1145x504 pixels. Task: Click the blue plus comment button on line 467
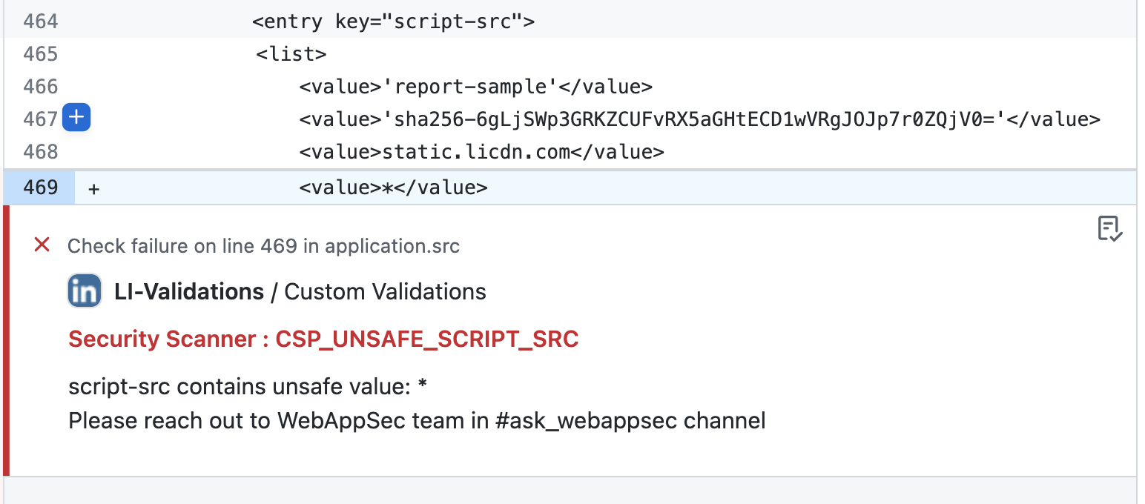pyautogui.click(x=76, y=118)
